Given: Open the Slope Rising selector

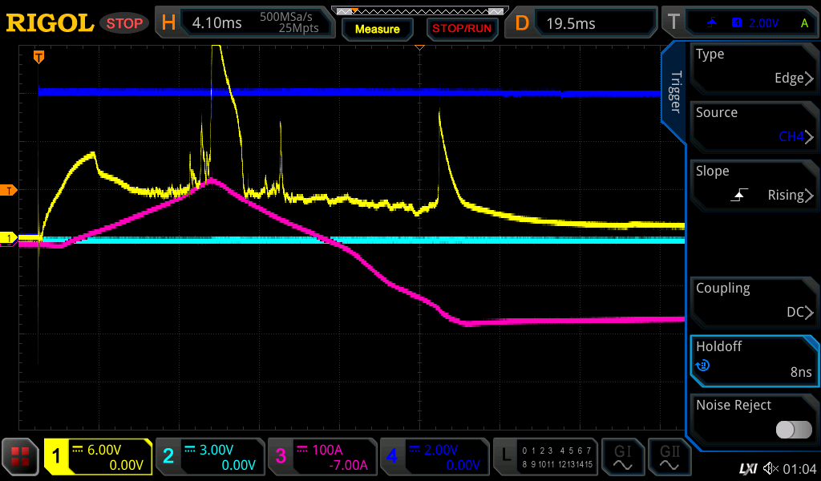Looking at the screenshot, I should coord(754,184).
